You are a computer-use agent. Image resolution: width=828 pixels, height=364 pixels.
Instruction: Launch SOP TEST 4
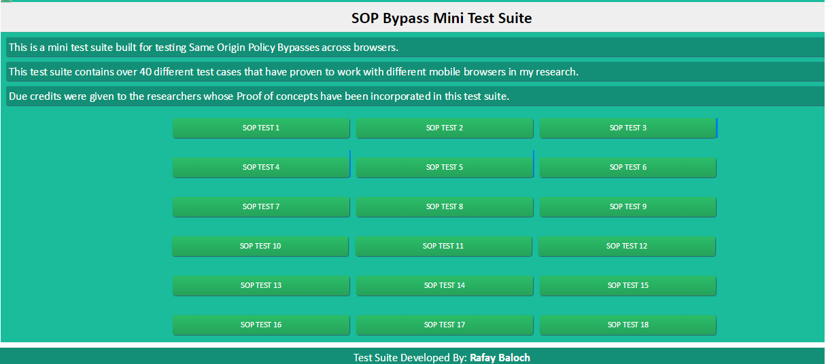tap(261, 167)
